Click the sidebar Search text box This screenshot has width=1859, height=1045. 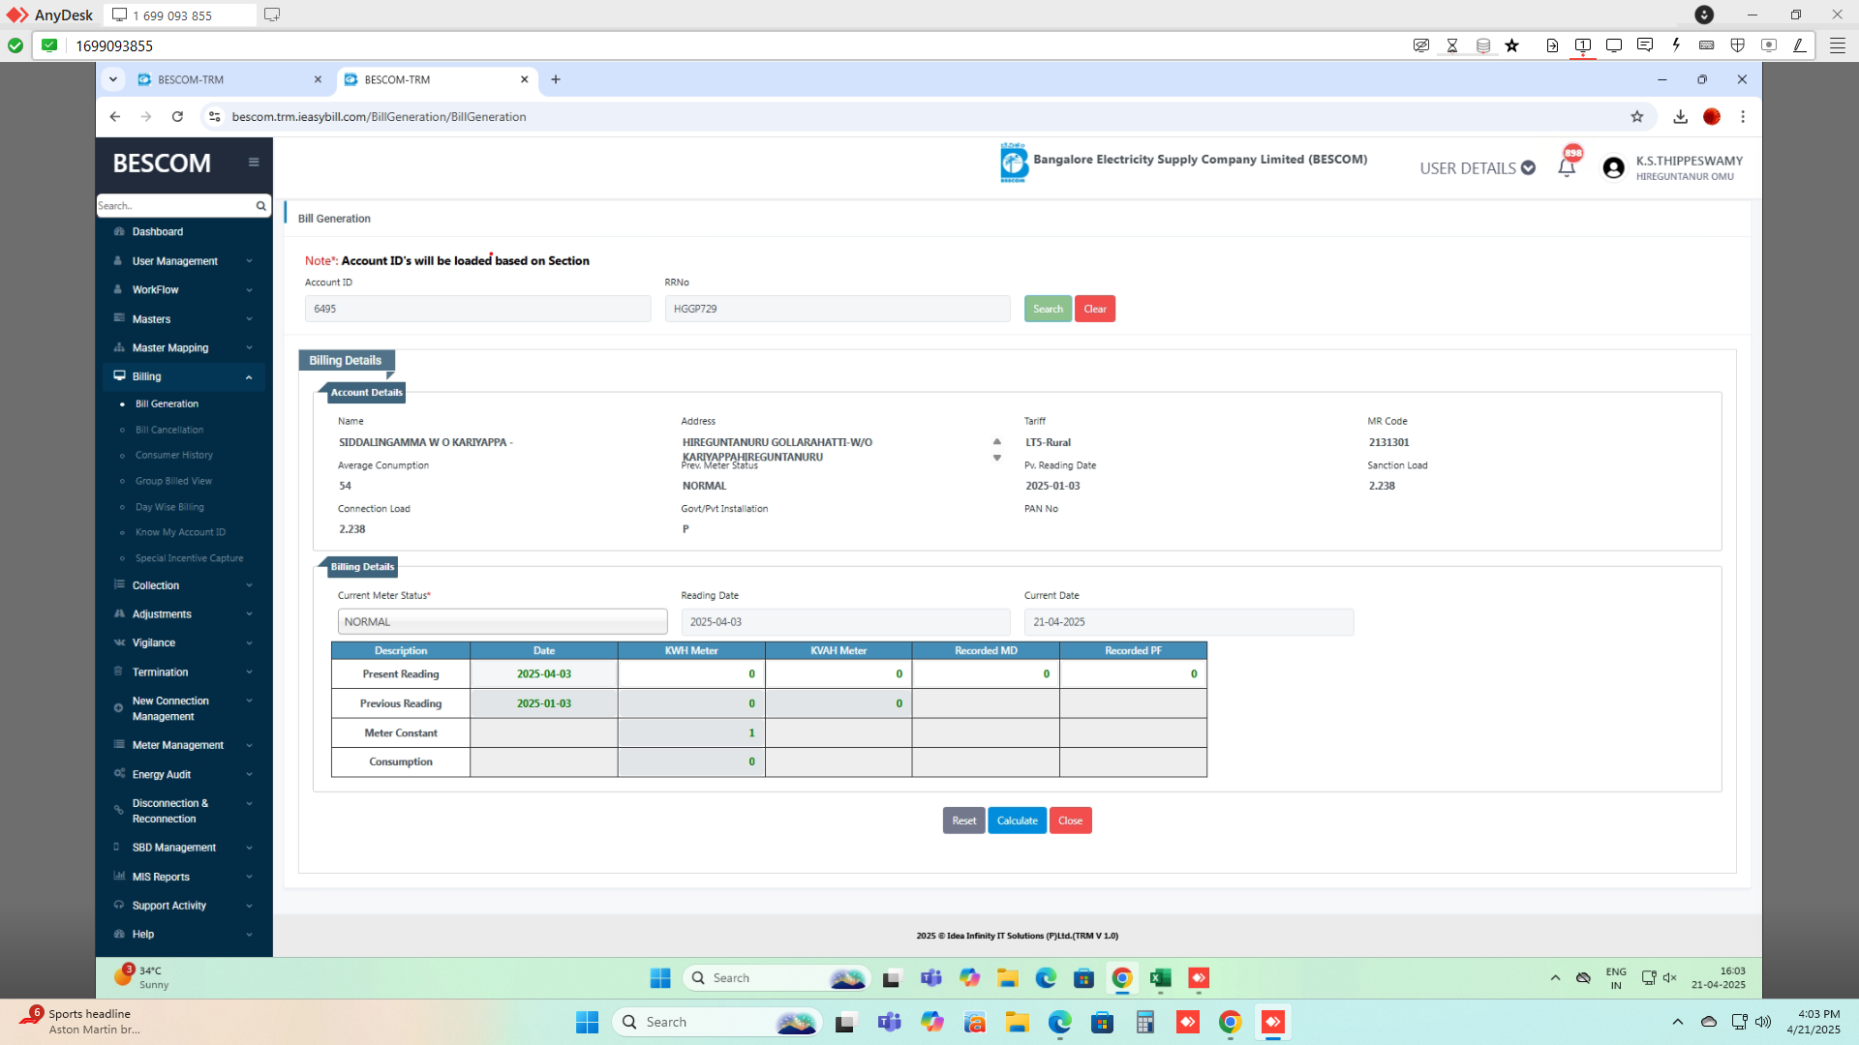coord(175,206)
